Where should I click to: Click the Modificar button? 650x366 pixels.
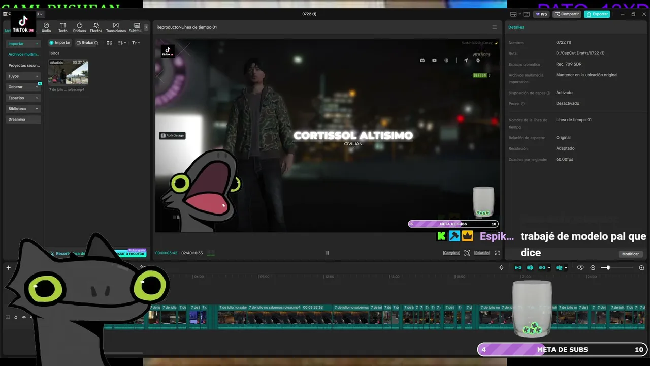630,254
